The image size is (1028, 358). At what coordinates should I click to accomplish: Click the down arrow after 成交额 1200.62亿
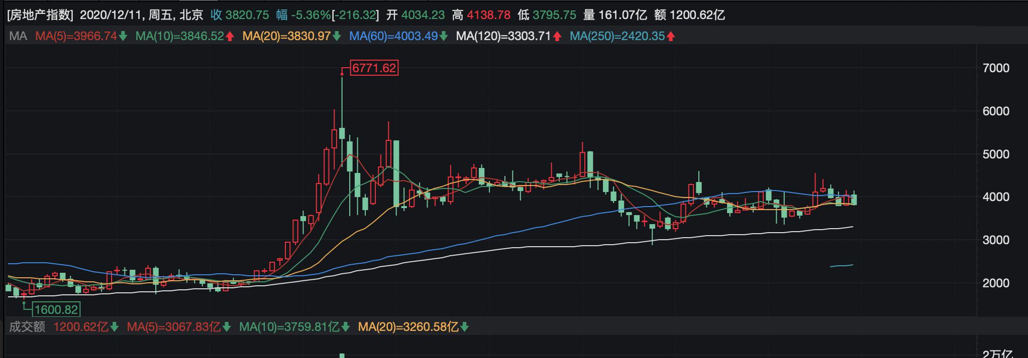coord(115,327)
